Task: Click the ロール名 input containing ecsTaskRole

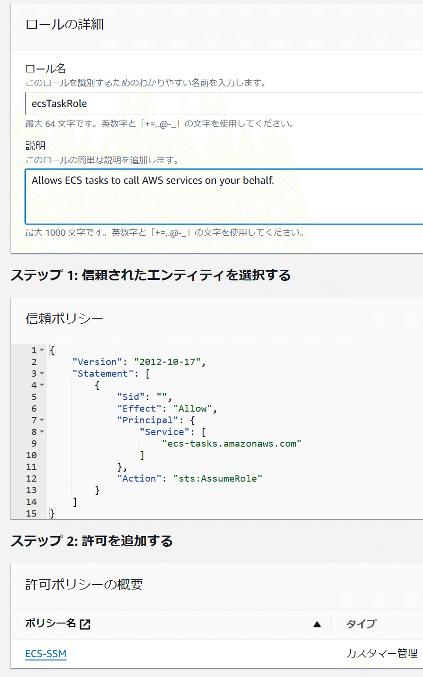Action: point(224,104)
